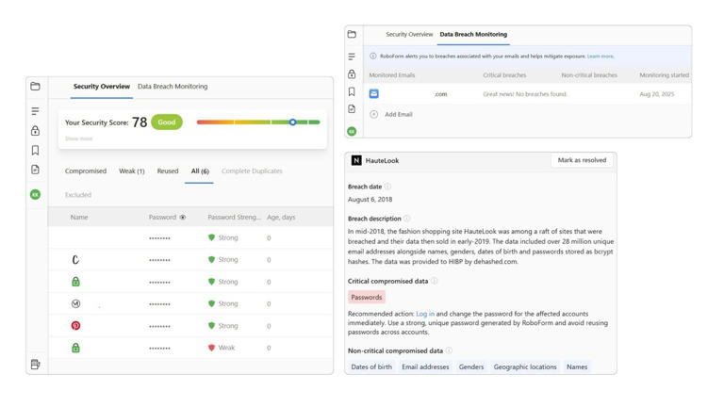Click the monitored email envelope icon
The image size is (724, 407).
(x=374, y=93)
